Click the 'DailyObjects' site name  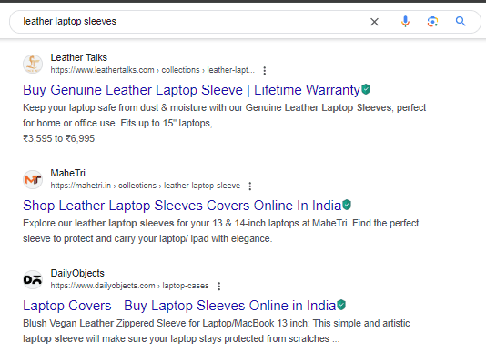(x=77, y=273)
